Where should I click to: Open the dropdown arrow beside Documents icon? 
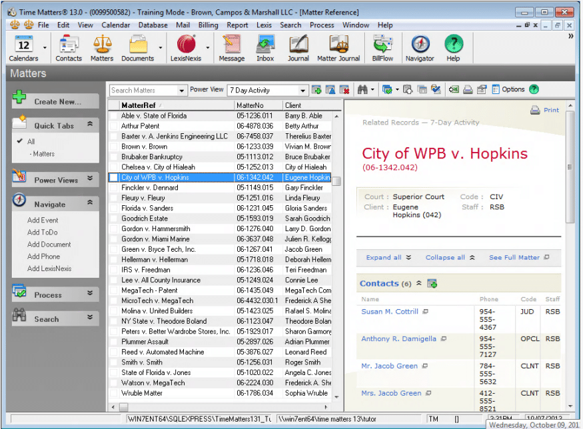pyautogui.click(x=161, y=47)
